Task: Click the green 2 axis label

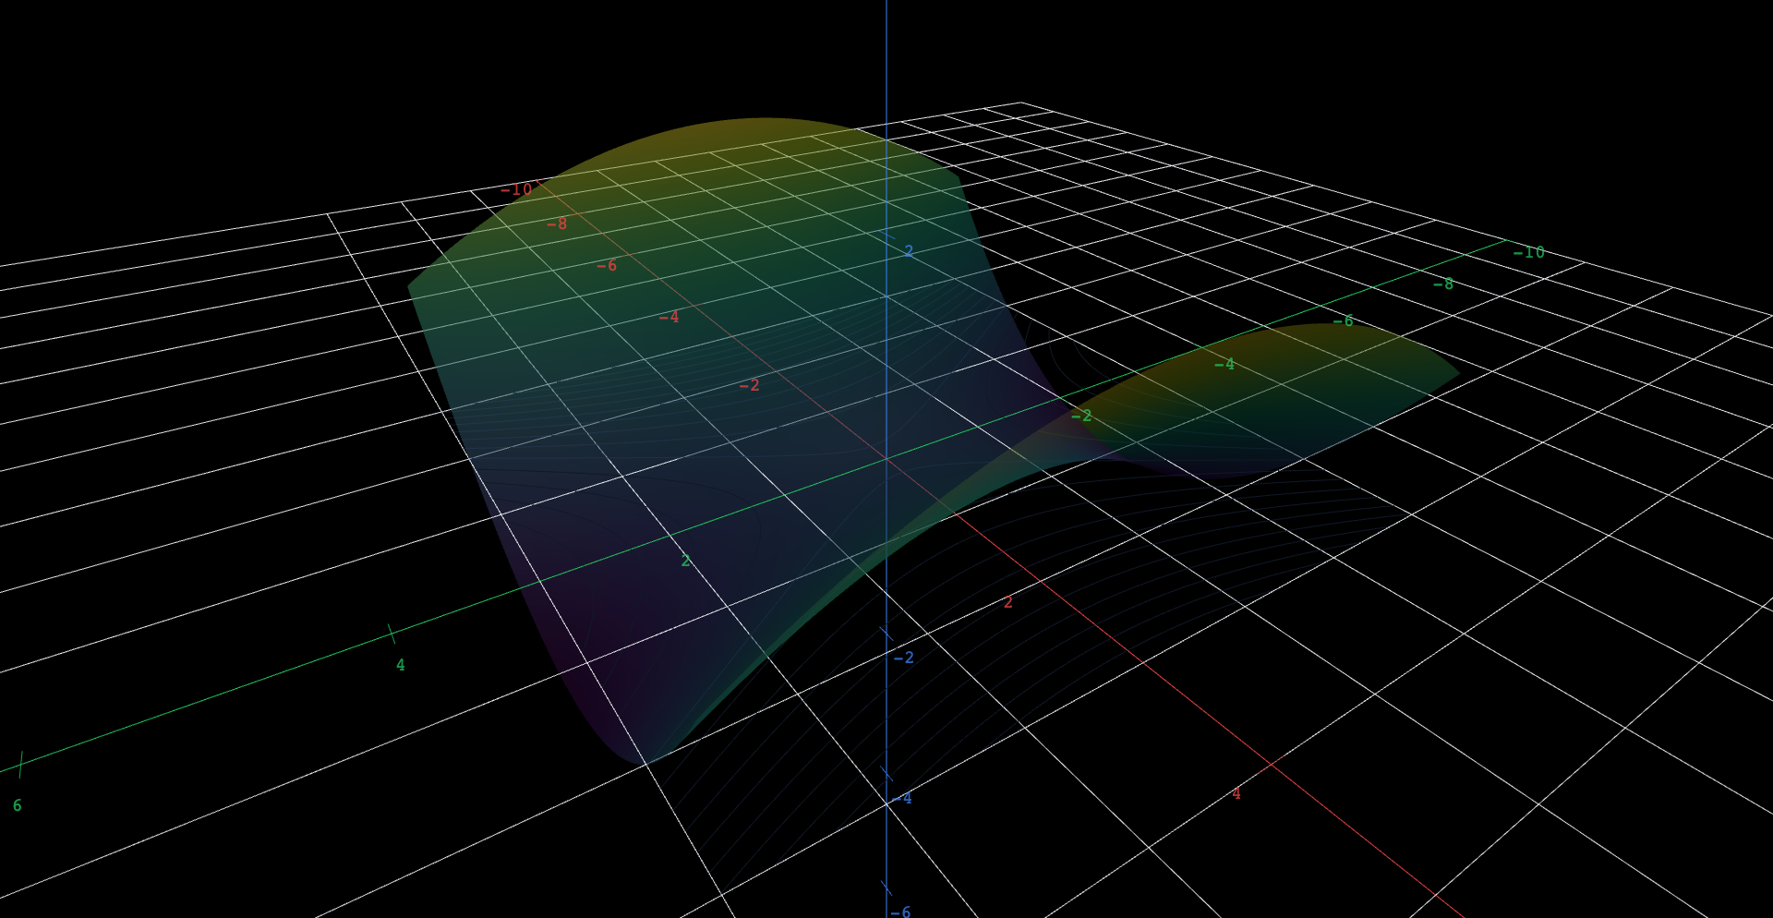Action: 685,561
